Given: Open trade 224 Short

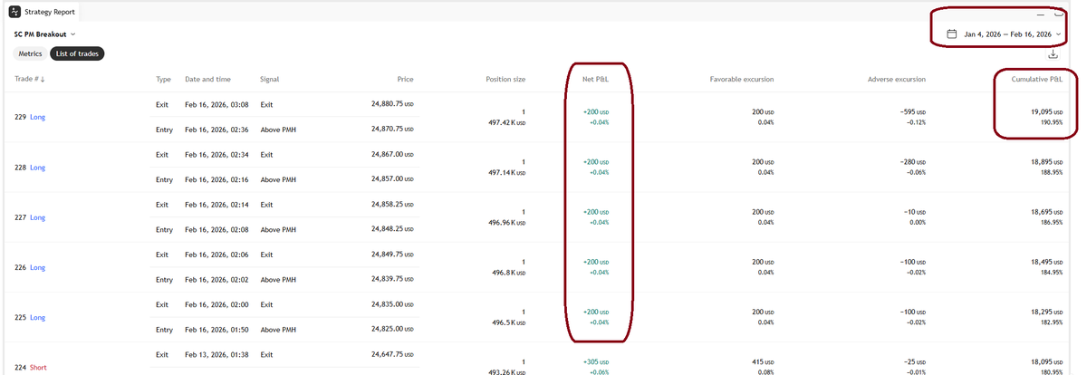Looking at the screenshot, I should tap(32, 368).
